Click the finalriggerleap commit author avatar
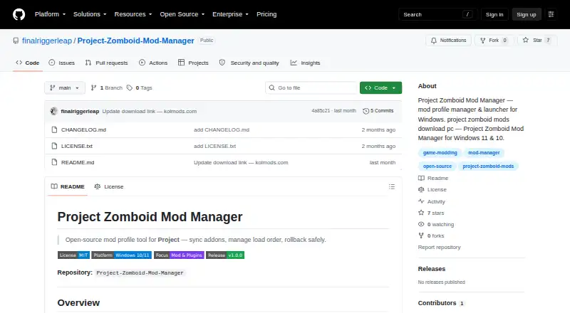Screen dimensions: 570x313 (x=54, y=111)
